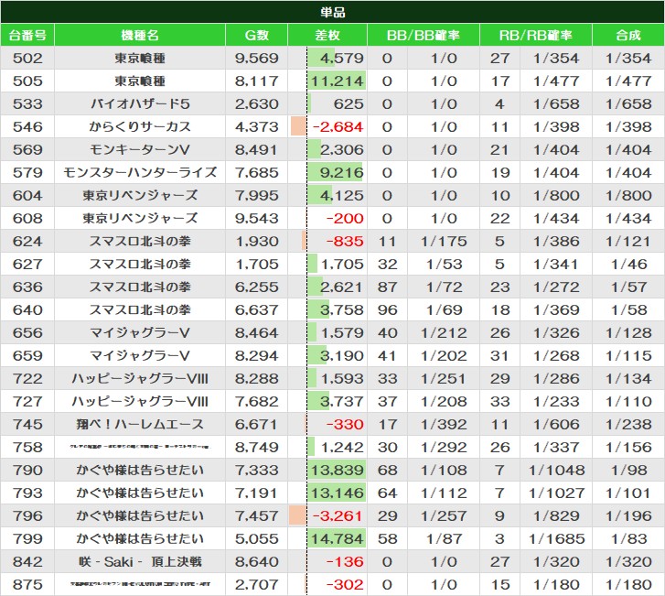
Task: Click the G数 value 2,707
Action: pos(257,585)
